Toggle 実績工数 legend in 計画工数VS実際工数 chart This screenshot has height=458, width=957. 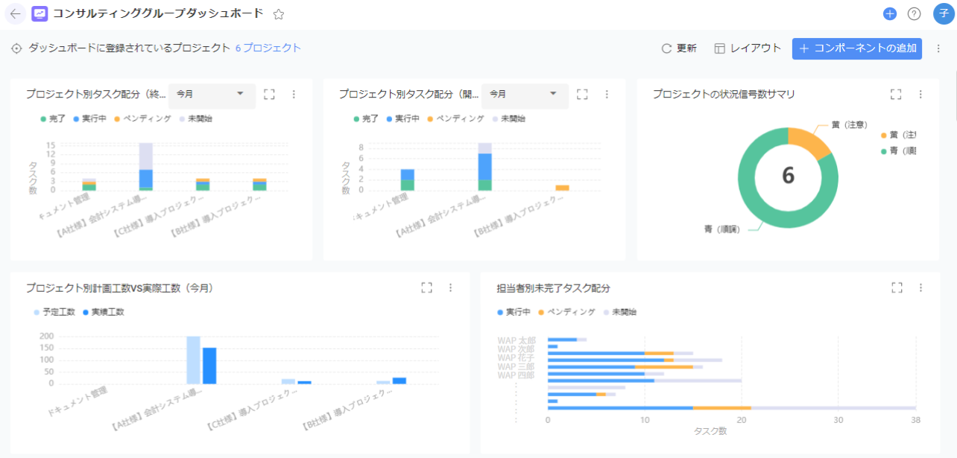103,312
